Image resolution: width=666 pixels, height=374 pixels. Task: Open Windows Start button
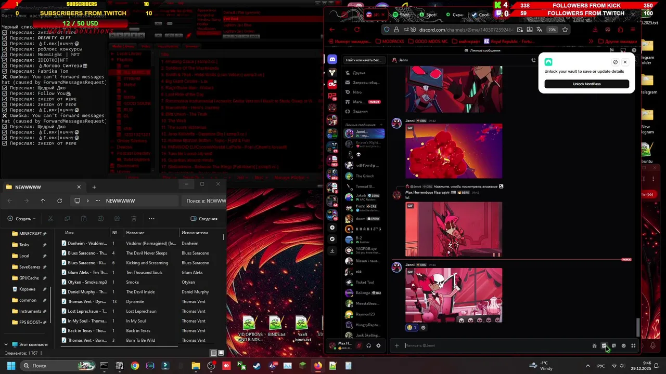coord(11,366)
